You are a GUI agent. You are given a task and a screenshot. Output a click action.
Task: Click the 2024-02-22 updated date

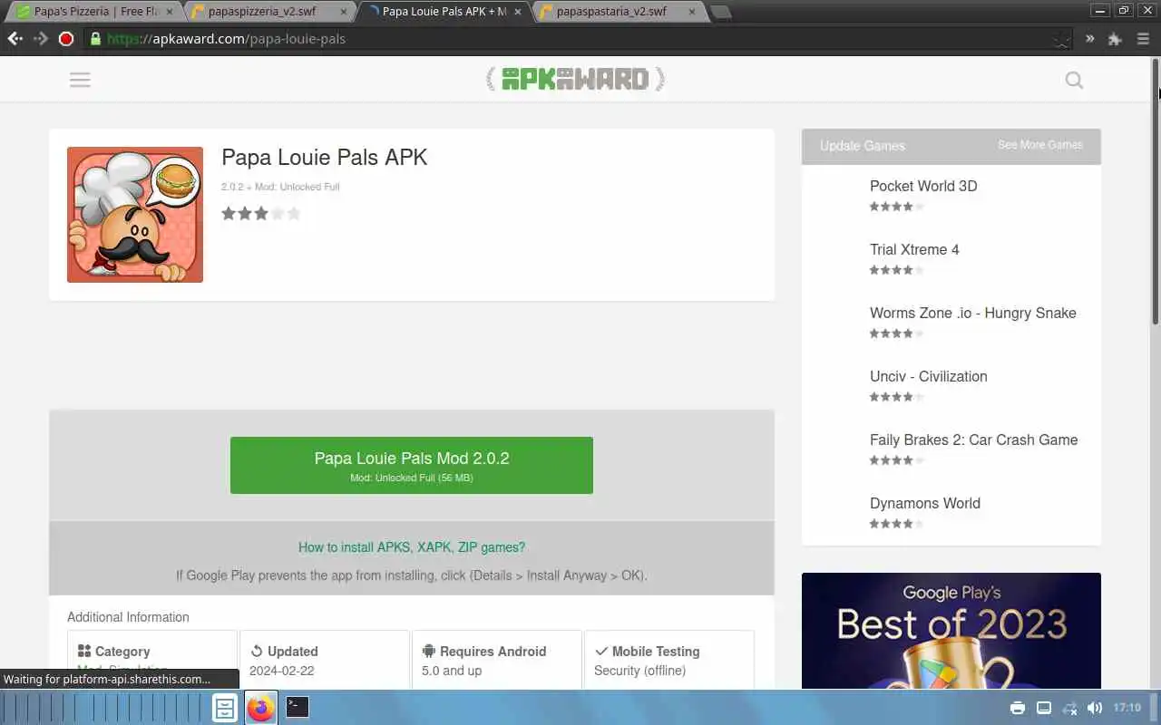281,671
